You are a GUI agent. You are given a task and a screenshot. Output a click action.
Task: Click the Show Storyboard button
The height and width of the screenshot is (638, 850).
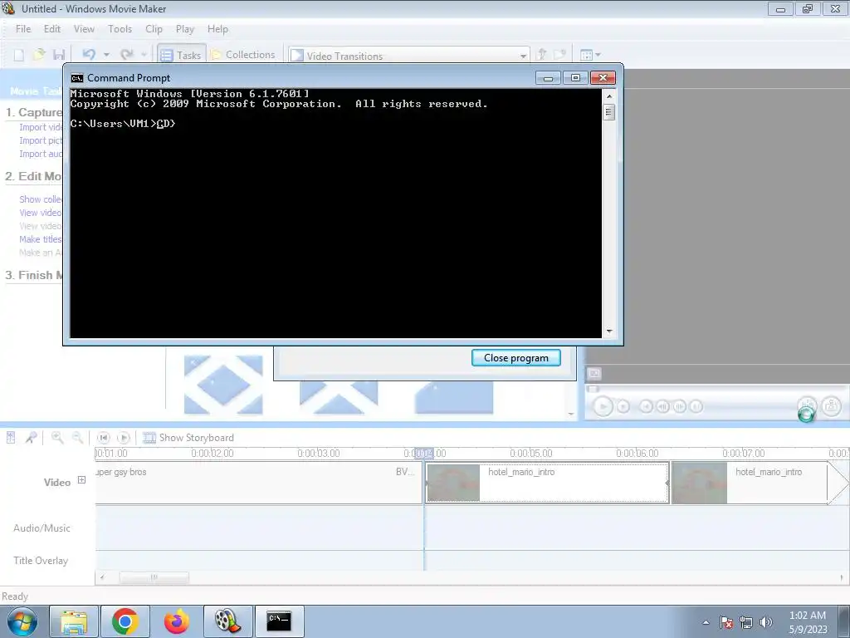tap(188, 437)
